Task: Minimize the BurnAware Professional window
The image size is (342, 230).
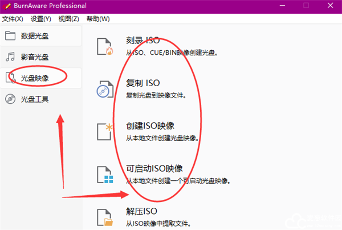Action: [283, 6]
